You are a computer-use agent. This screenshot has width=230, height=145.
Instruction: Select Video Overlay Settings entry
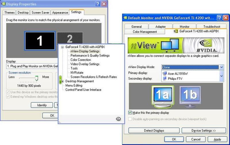(x=85, y=64)
